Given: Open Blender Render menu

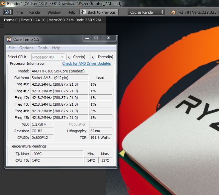Looking at the screenshot, I should click(x=35, y=12).
